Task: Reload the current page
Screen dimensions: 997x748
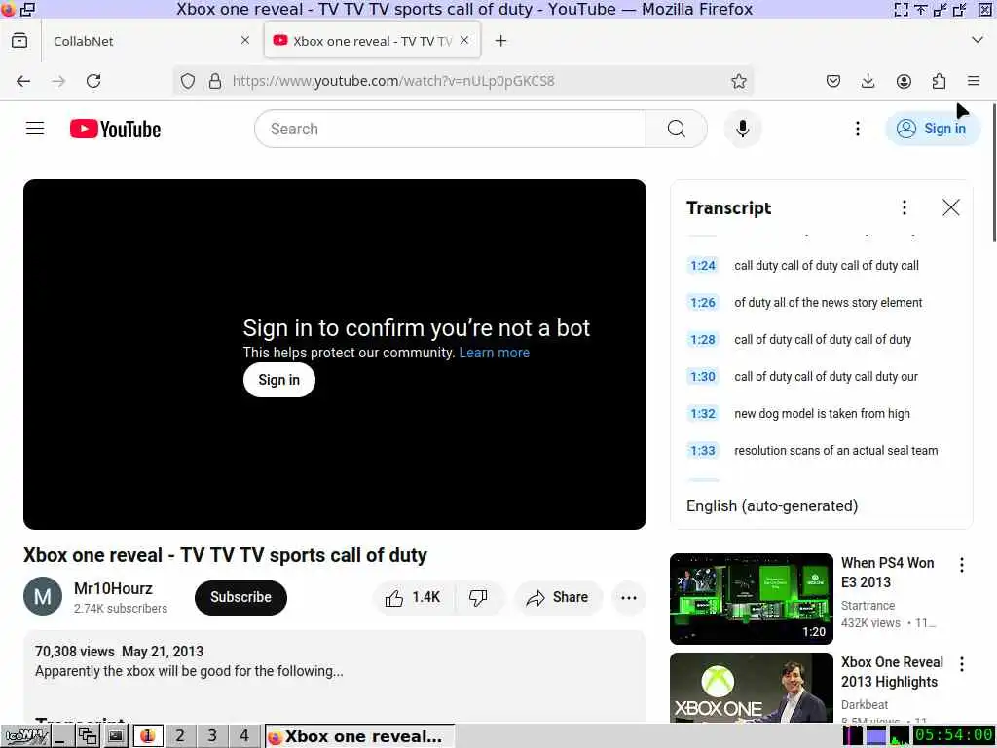Action: (x=93, y=81)
